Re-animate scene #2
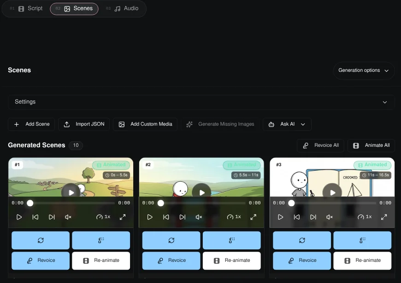Viewport: 401px width, 283px height. point(232,261)
